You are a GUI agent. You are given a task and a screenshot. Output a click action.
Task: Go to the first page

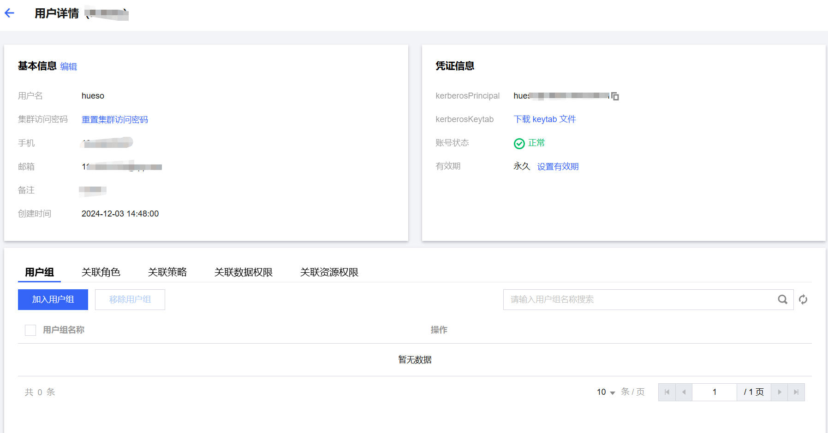click(667, 392)
